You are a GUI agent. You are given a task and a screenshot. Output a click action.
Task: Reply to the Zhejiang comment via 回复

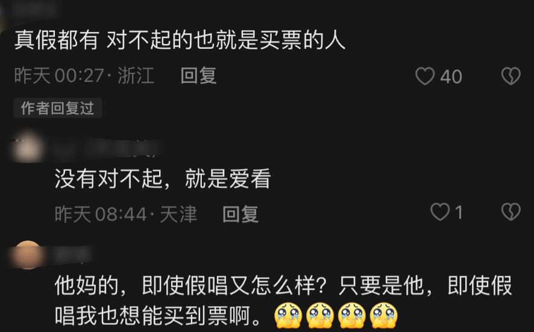(198, 75)
